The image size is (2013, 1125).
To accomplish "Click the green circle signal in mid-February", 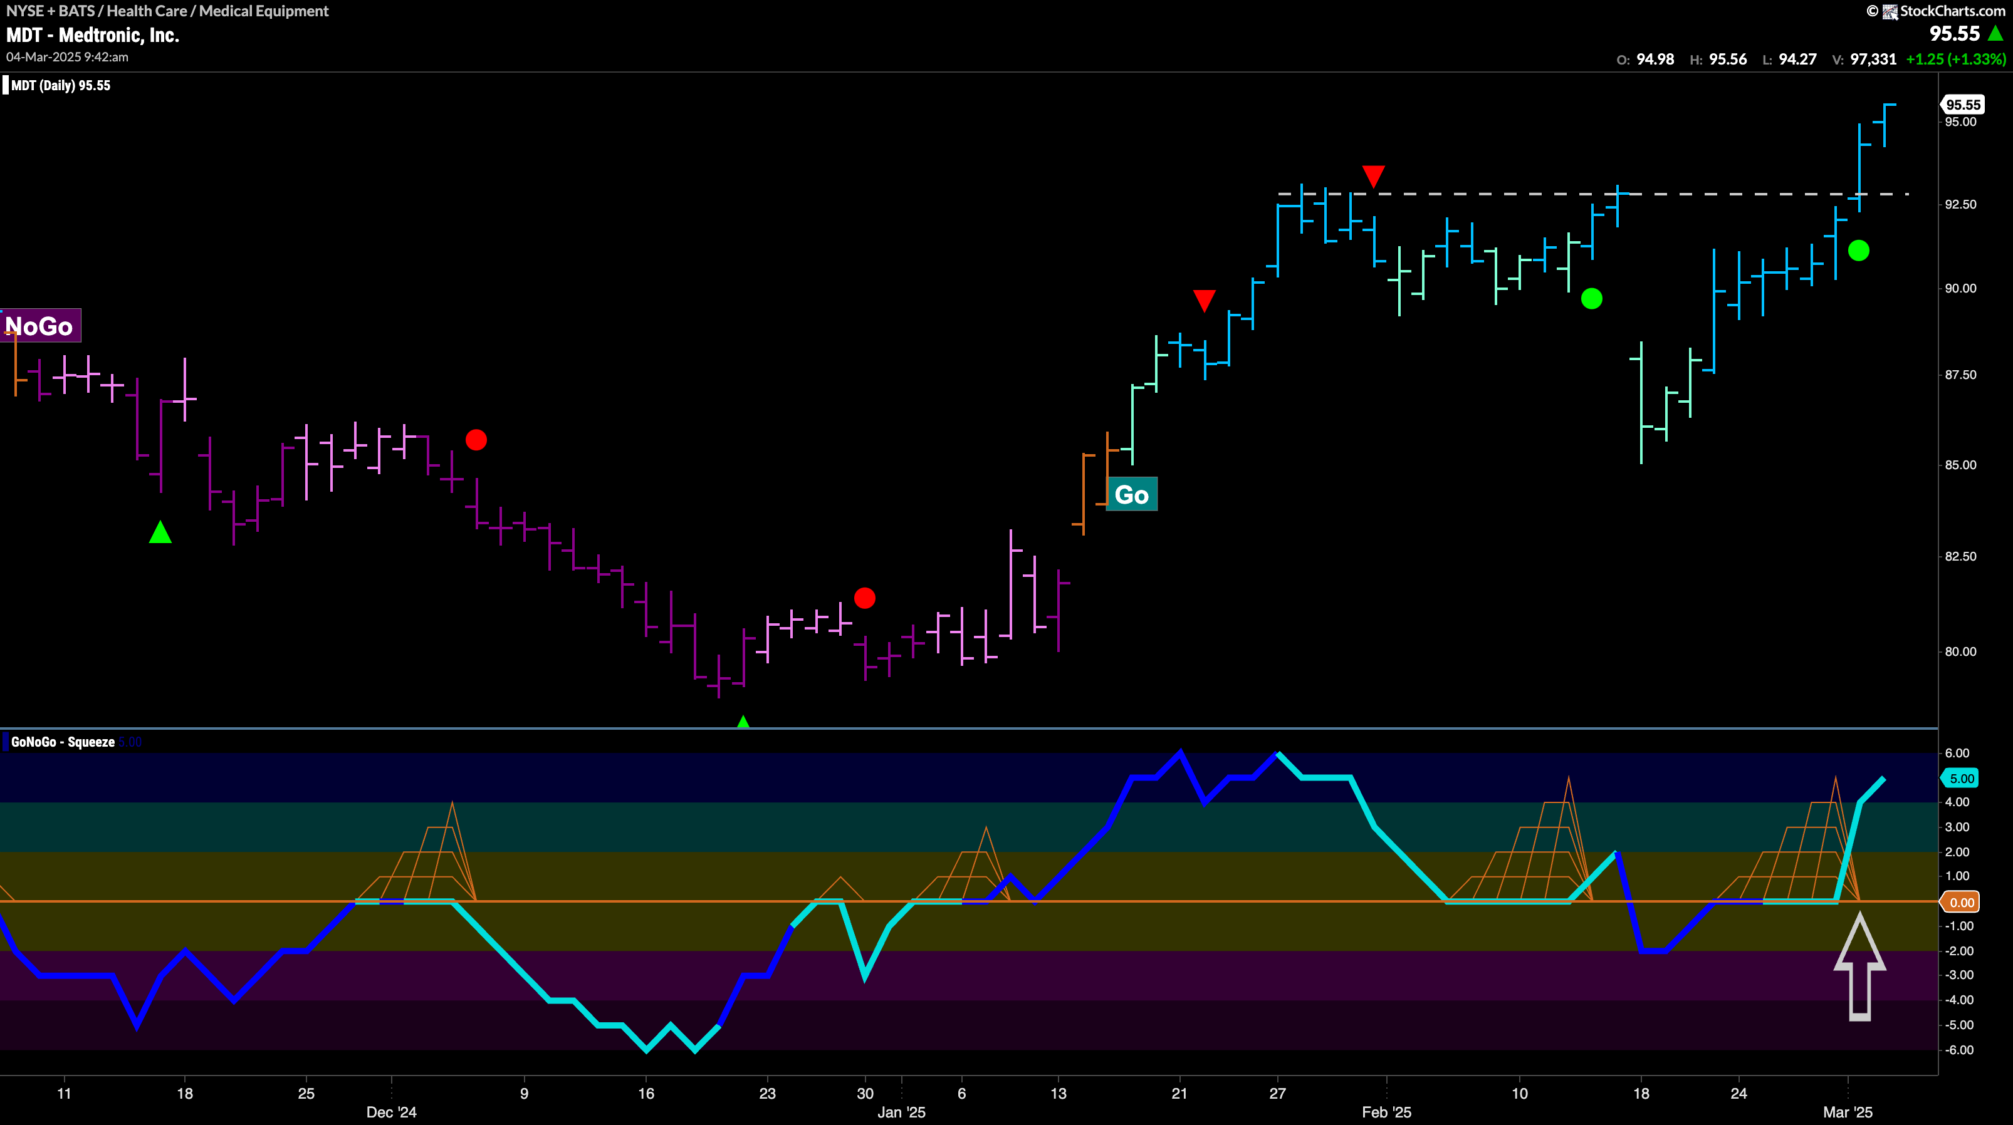I will [x=1592, y=298].
